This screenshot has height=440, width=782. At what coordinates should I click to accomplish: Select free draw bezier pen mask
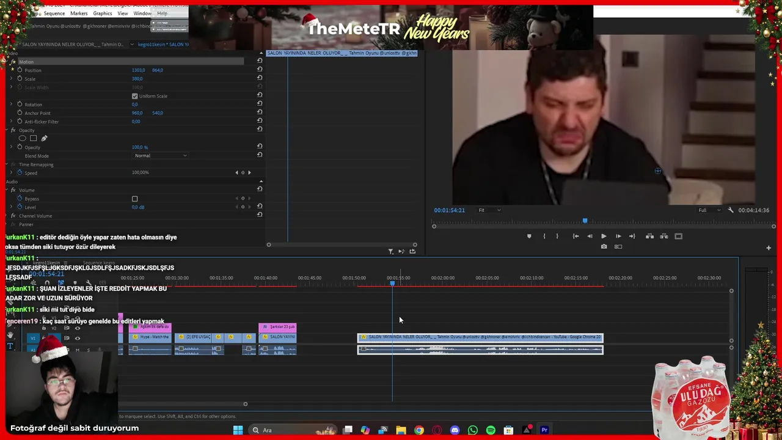click(44, 138)
